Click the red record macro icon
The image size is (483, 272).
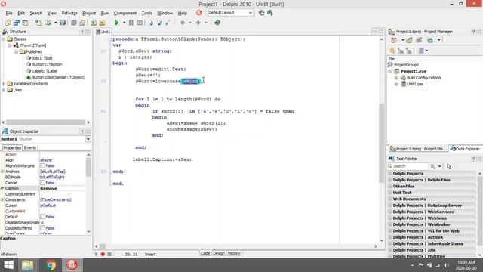pyautogui.click(x=103, y=254)
